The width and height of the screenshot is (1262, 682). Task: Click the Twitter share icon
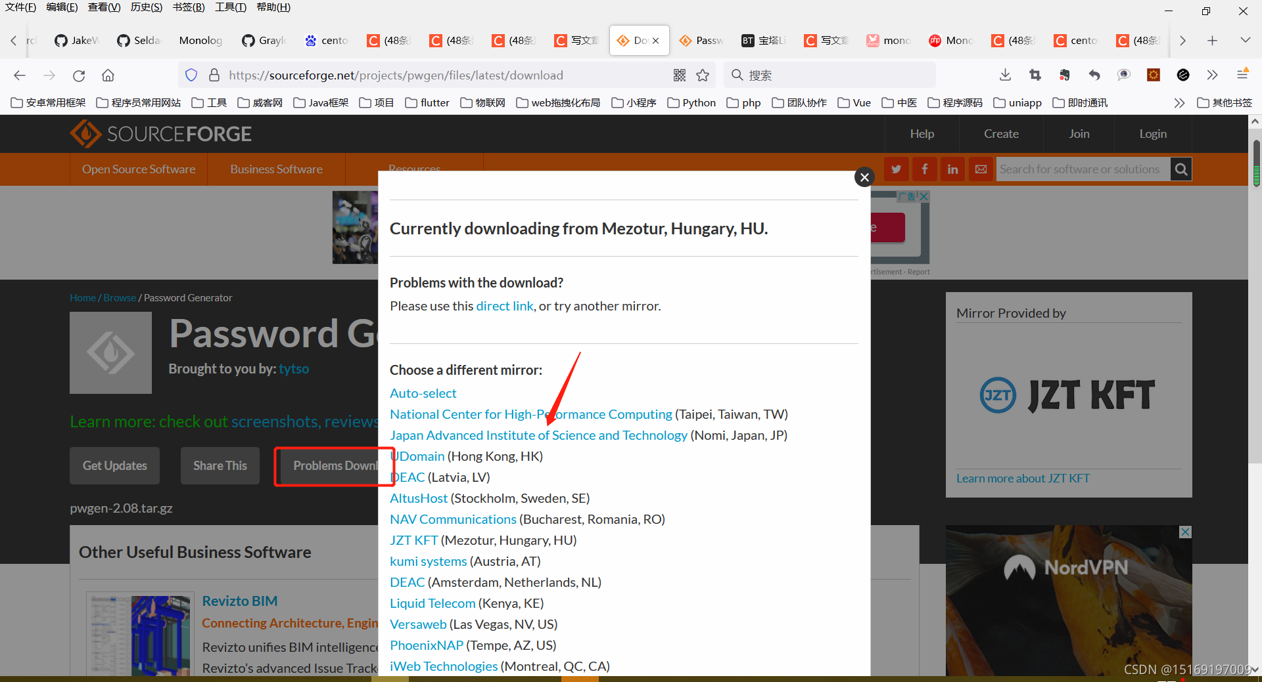[x=896, y=169]
